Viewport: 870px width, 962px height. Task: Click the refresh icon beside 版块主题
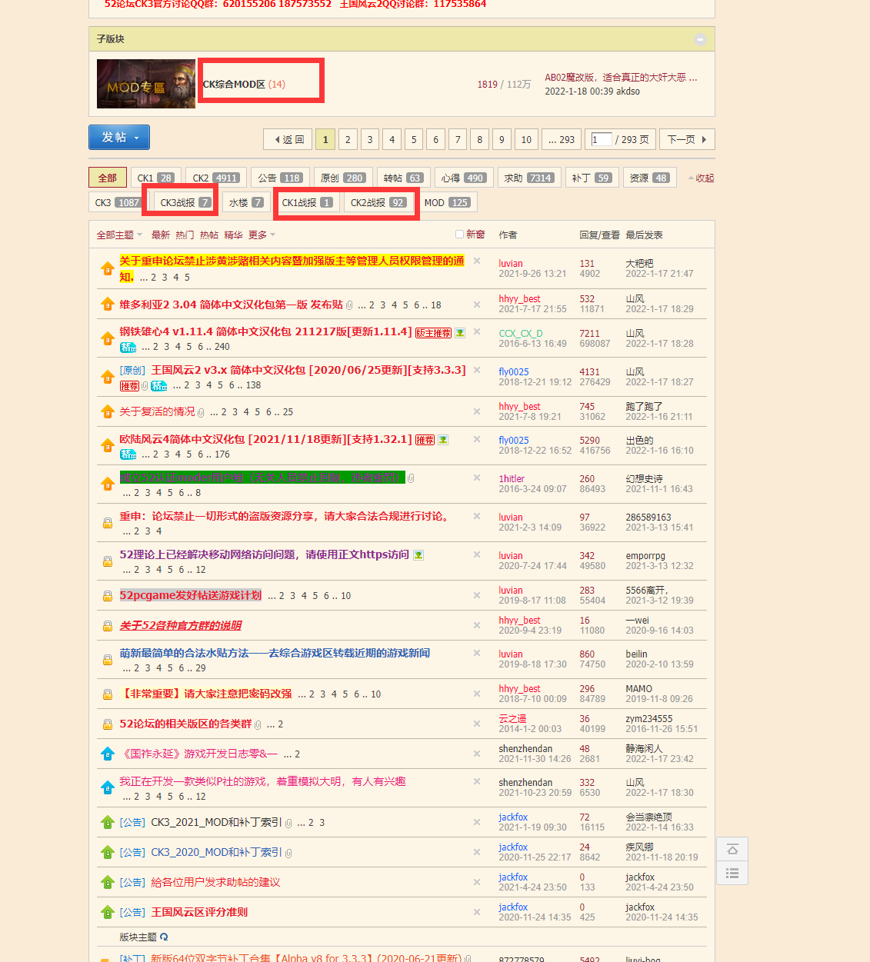point(164,937)
